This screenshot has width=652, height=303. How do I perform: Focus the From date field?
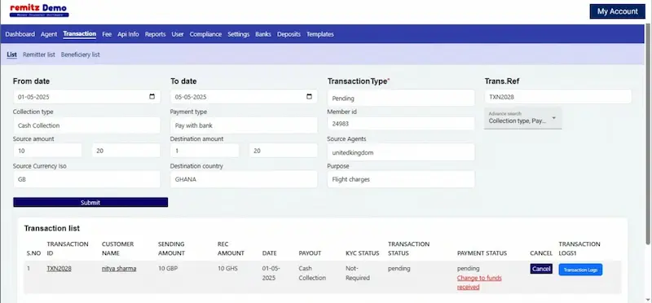[87, 96]
